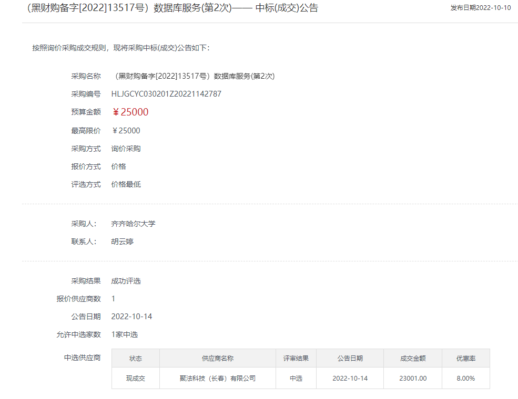The width and height of the screenshot is (518, 399).
Task: Click the transaction amount 23001.00 cell
Action: pyautogui.click(x=413, y=378)
